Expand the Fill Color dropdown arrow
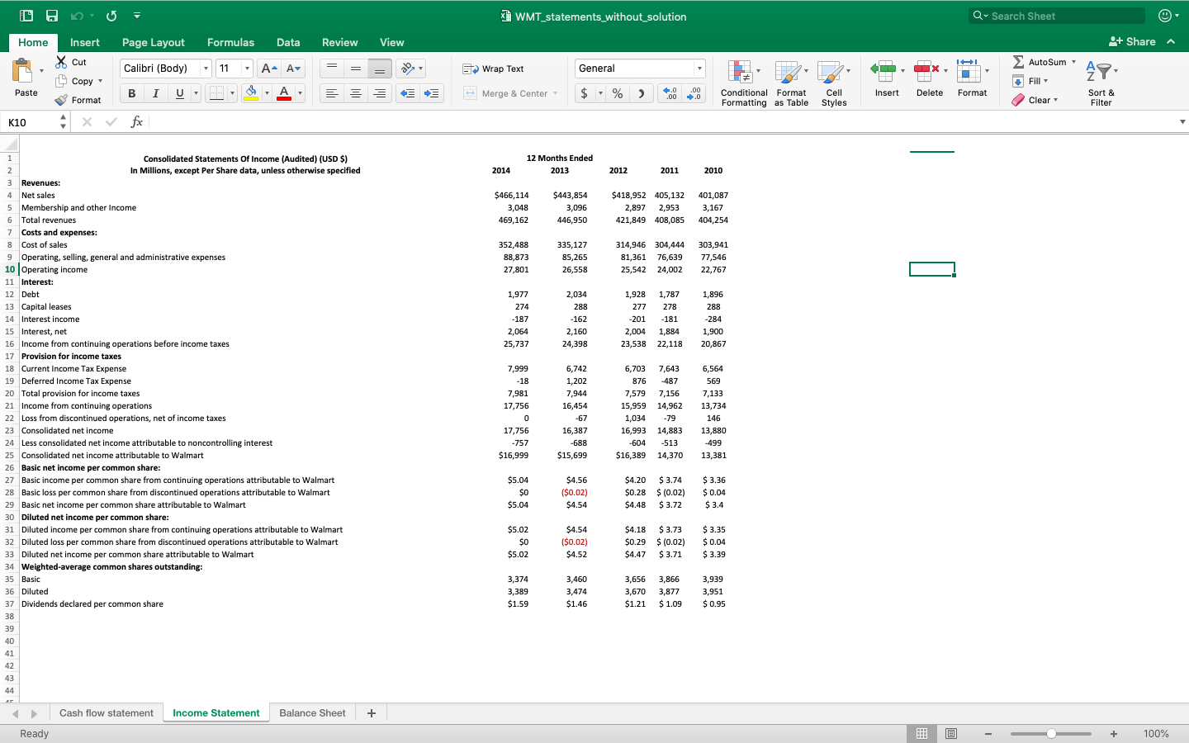 pyautogui.click(x=266, y=93)
